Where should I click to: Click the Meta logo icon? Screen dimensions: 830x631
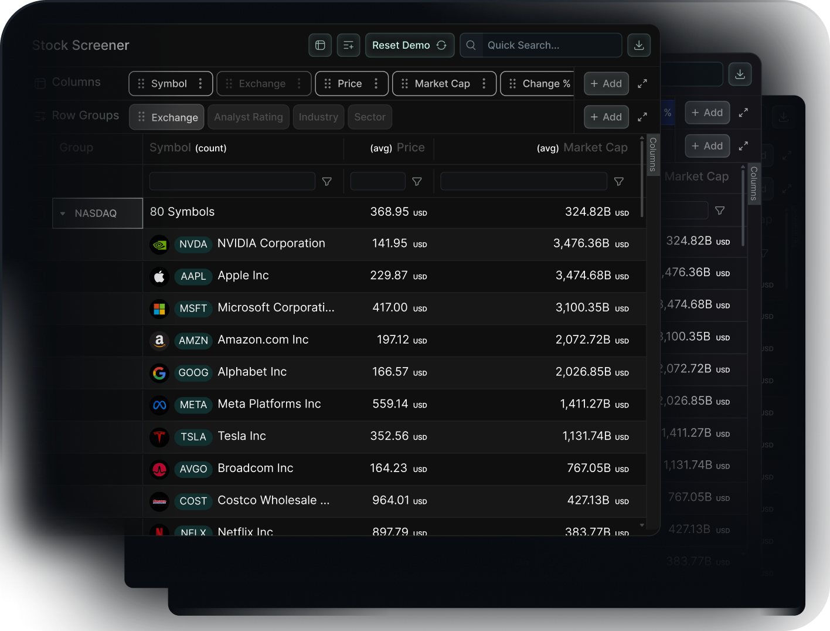[159, 405]
